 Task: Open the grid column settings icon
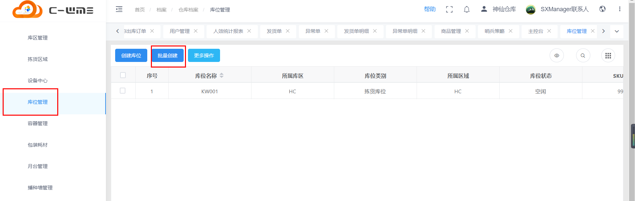[x=608, y=55]
